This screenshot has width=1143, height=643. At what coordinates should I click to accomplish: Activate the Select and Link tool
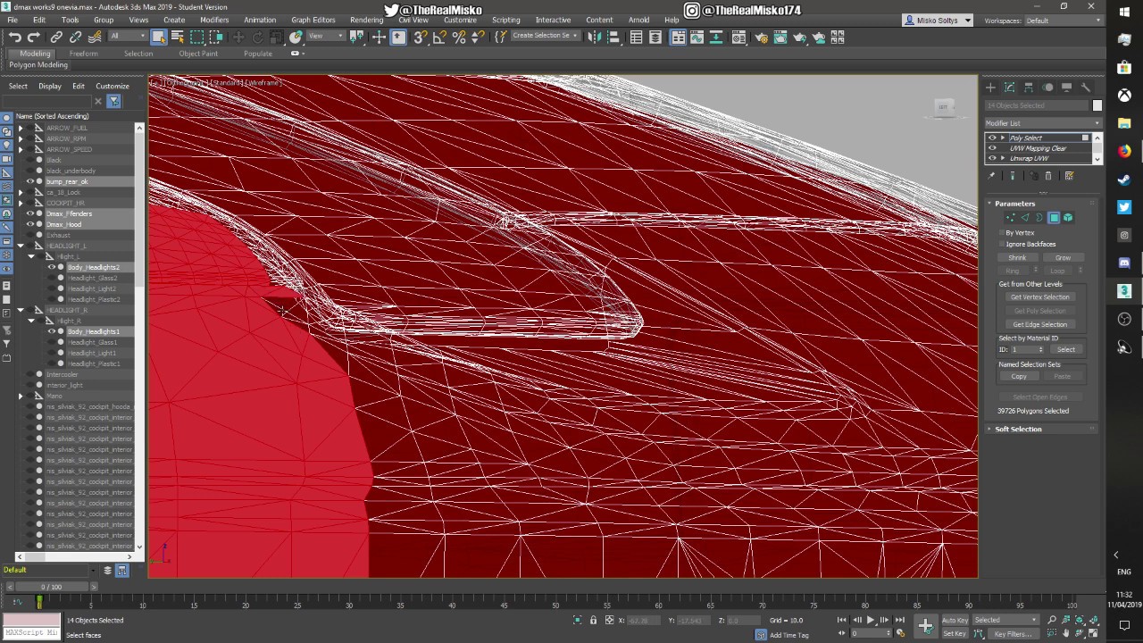pos(56,37)
